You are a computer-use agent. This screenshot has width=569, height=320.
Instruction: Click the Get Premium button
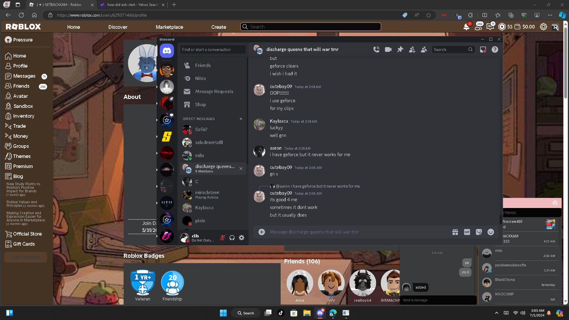click(26, 257)
